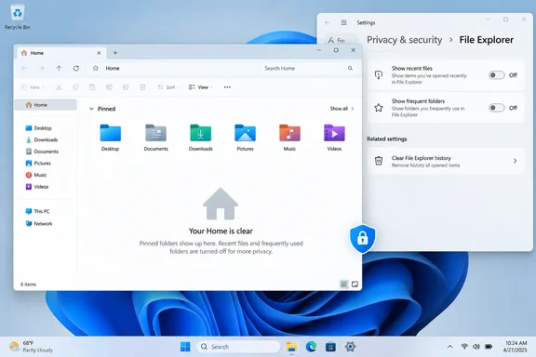Screen dimensions: 536x357
Task: Click the battery tray icon
Action: [x=489, y=347]
